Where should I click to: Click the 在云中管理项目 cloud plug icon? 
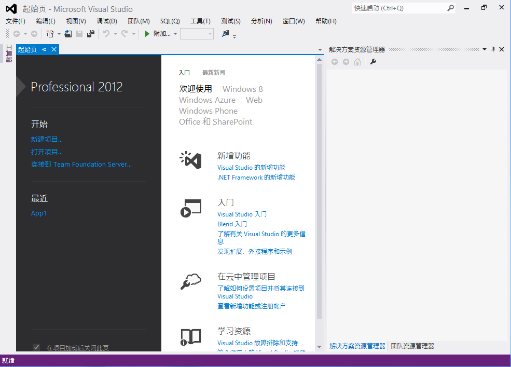(x=190, y=281)
